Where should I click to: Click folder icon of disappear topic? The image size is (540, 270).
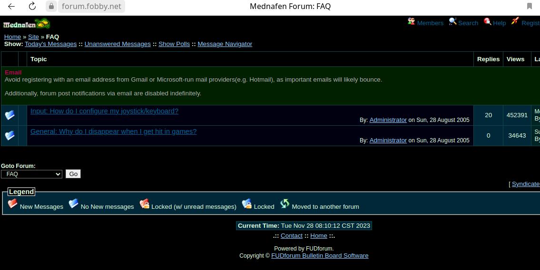[10, 135]
